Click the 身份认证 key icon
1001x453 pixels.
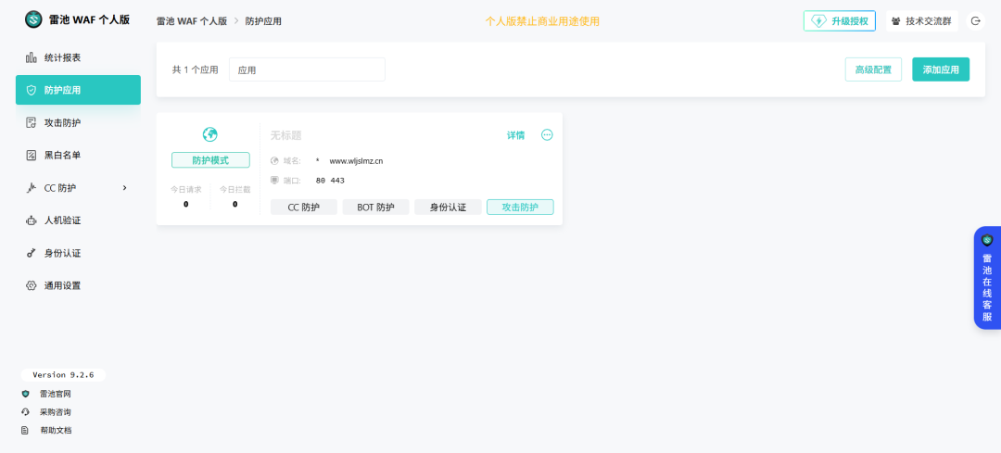tap(32, 253)
